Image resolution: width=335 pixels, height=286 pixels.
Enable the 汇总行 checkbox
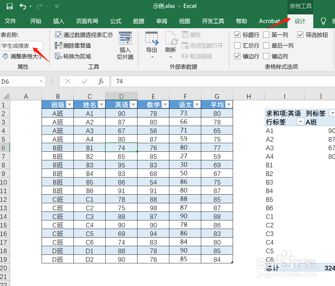coord(238,45)
